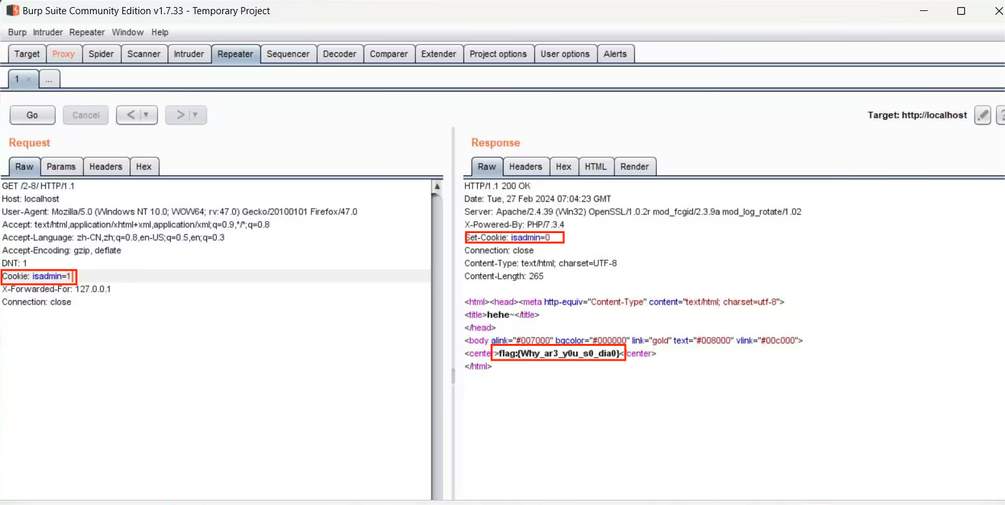Viewport: 1005px width, 505px height.
Task: Select the Response Headers tab
Action: coord(525,166)
